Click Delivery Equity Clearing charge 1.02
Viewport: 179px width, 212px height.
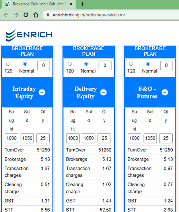(x=107, y=185)
